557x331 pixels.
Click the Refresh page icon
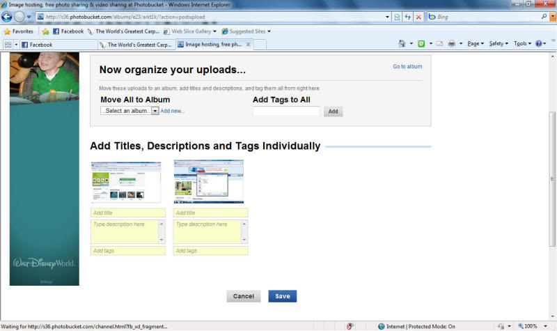tap(407, 17)
